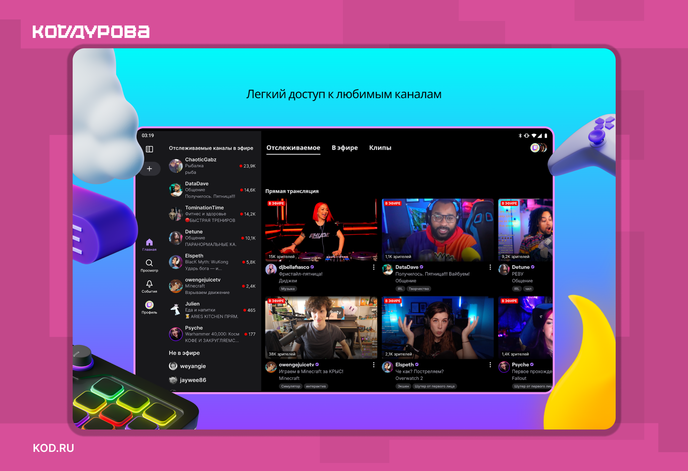Open ChaoticGabz channel in followed list
Screen dimensions: 688x471
(212, 166)
